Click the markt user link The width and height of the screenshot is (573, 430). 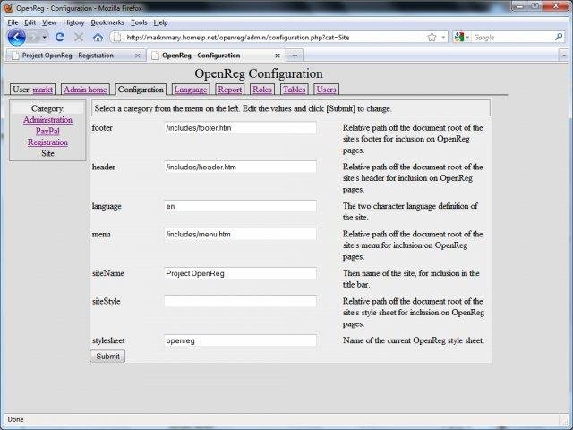(x=43, y=90)
